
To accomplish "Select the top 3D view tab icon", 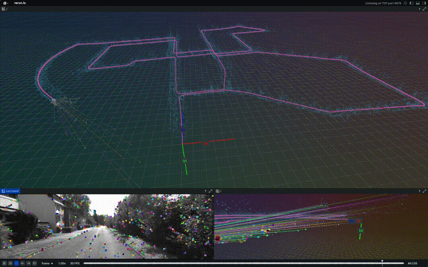I will click(x=3, y=9).
